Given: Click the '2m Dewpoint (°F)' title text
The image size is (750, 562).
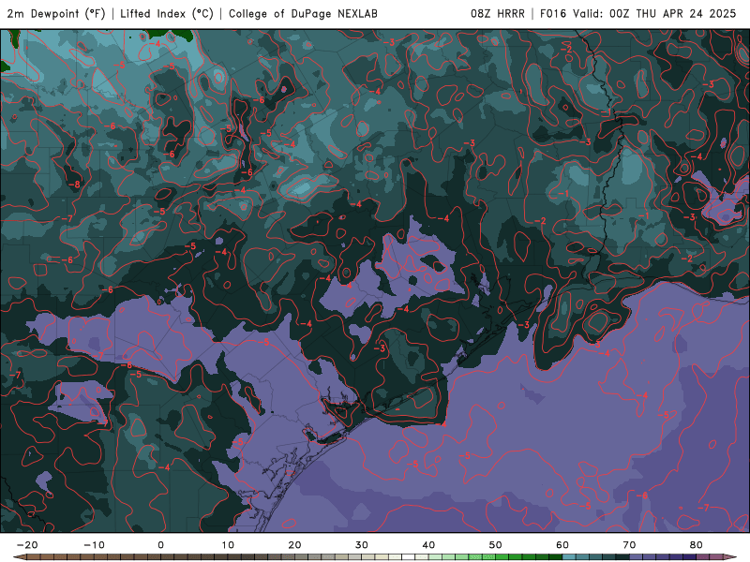Looking at the screenshot, I should [56, 14].
